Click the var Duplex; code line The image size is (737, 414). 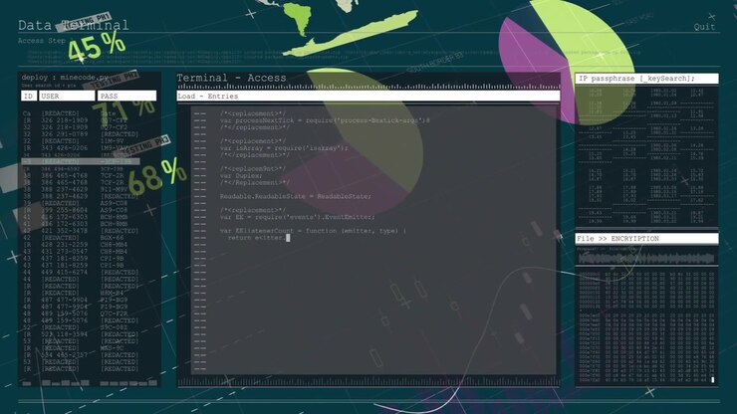[241, 176]
